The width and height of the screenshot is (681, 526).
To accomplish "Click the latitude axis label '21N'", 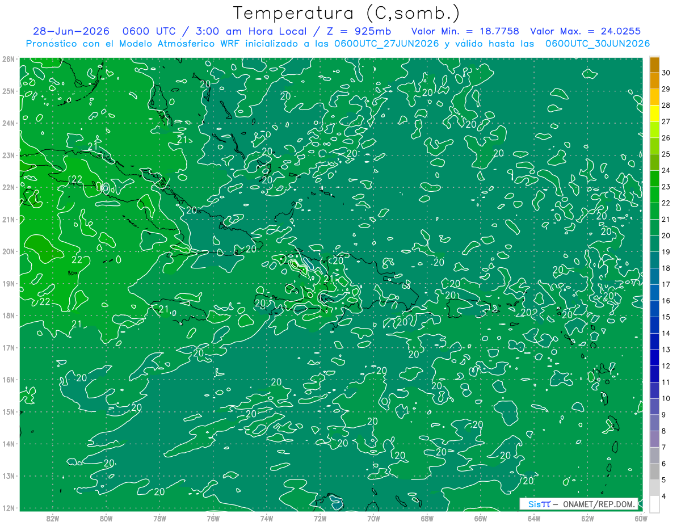I will pos(9,220).
